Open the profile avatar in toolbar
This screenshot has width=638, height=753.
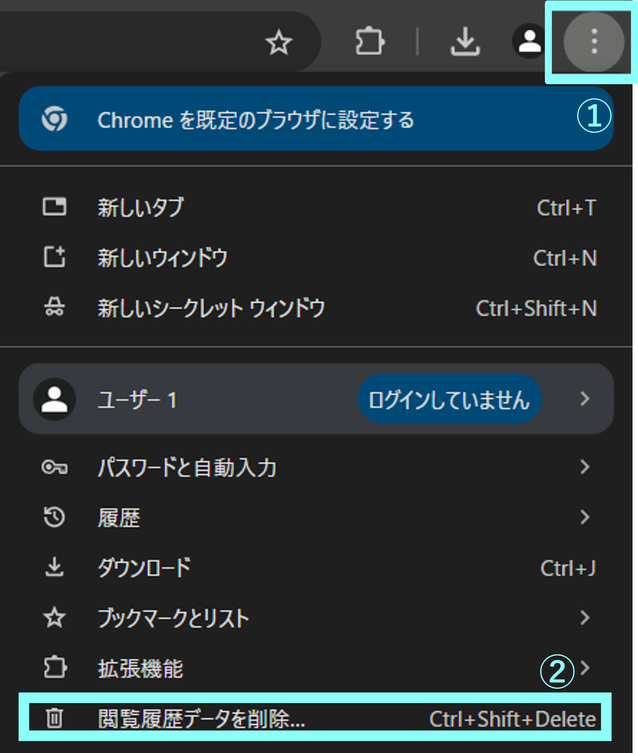[x=530, y=41]
